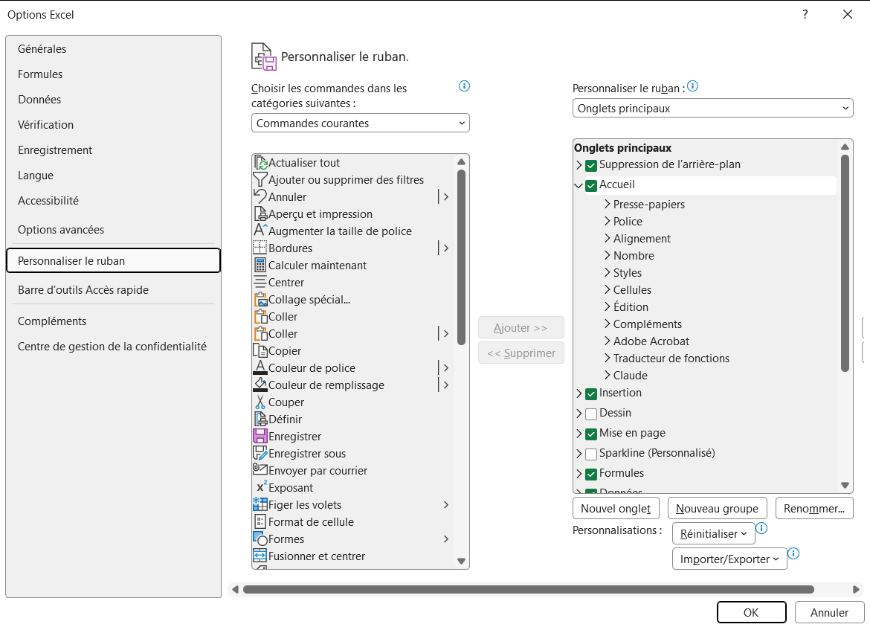Expand the Mise en page node
The image size is (870, 630).
coord(579,434)
